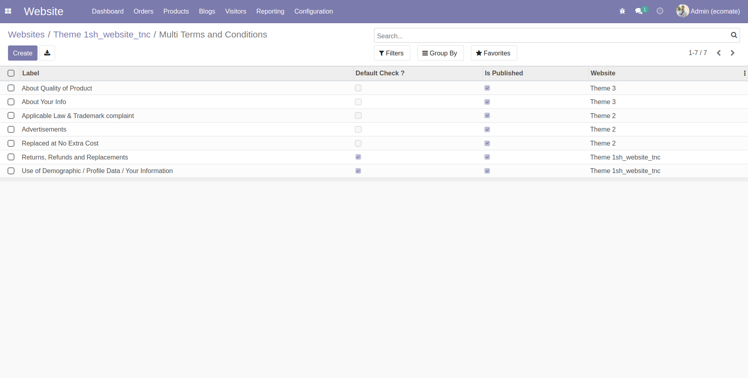The height and width of the screenshot is (378, 748).
Task: Click the Website app title
Action: coord(44,11)
